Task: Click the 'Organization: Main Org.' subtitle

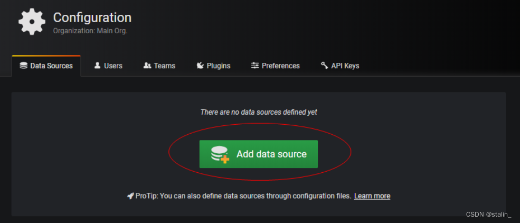Action: coord(90,31)
